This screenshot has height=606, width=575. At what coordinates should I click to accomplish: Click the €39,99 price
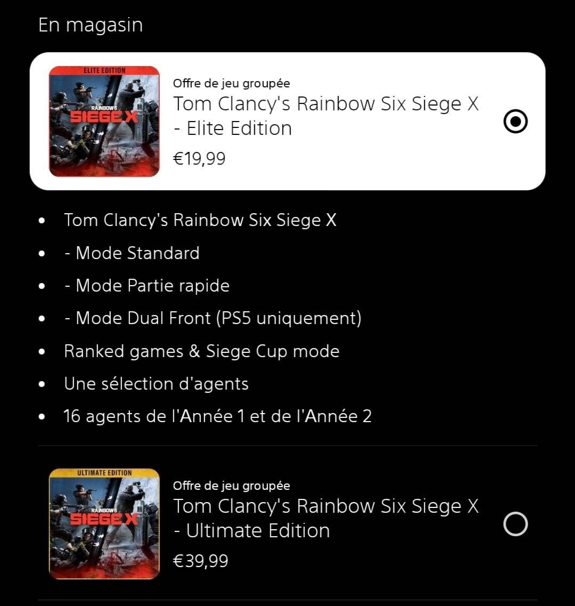(200, 561)
